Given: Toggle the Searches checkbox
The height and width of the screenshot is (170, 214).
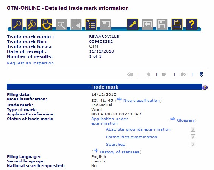Looking at the screenshot, I should coord(193,145).
